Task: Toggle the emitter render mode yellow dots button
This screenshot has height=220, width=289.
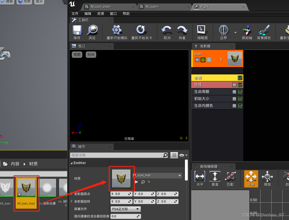Action: (203, 60)
